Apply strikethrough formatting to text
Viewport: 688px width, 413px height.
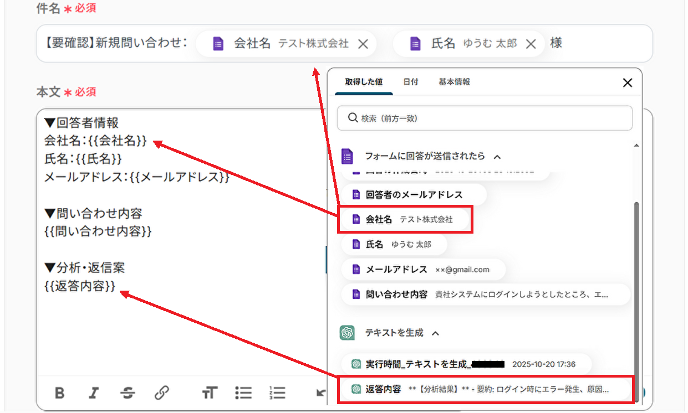click(x=128, y=393)
